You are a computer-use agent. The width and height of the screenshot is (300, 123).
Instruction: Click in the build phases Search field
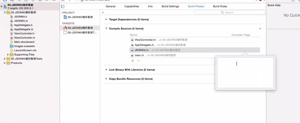coord(229,12)
